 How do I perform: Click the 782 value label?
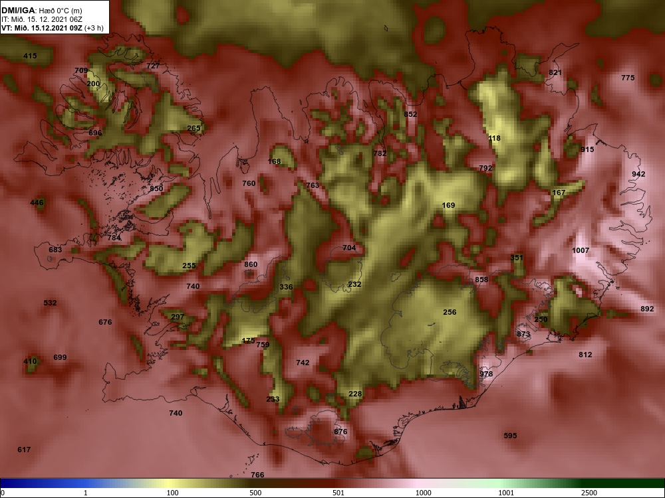point(380,154)
